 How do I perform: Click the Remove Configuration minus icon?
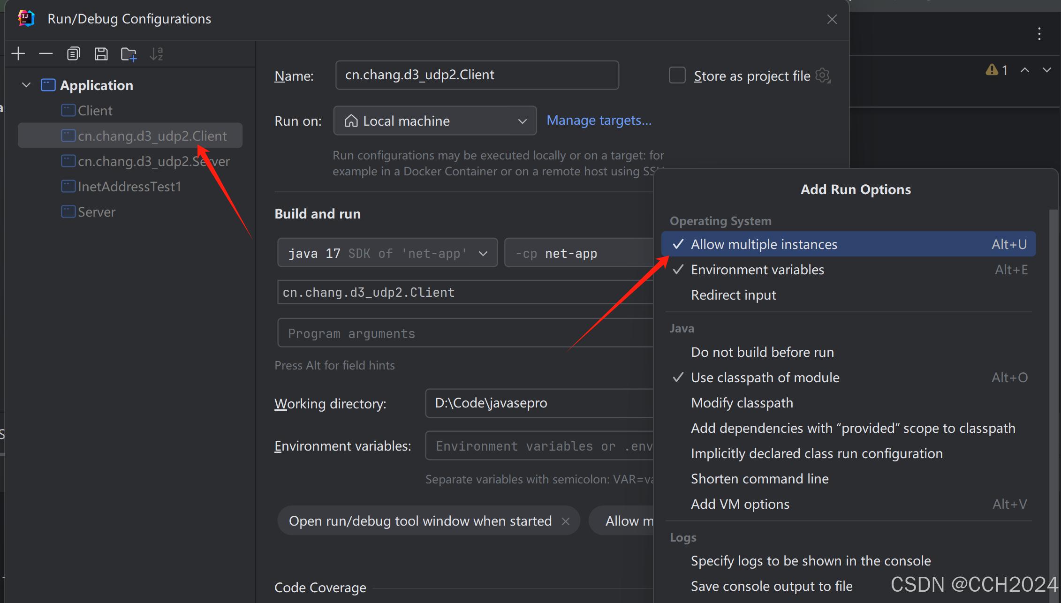(45, 54)
